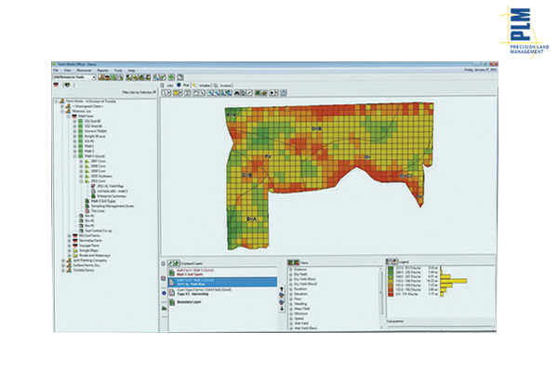
Task: Open the Reports menu
Action: (103, 71)
